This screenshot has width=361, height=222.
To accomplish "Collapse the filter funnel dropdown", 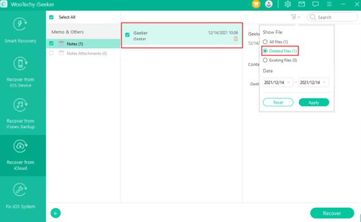I will (295, 17).
